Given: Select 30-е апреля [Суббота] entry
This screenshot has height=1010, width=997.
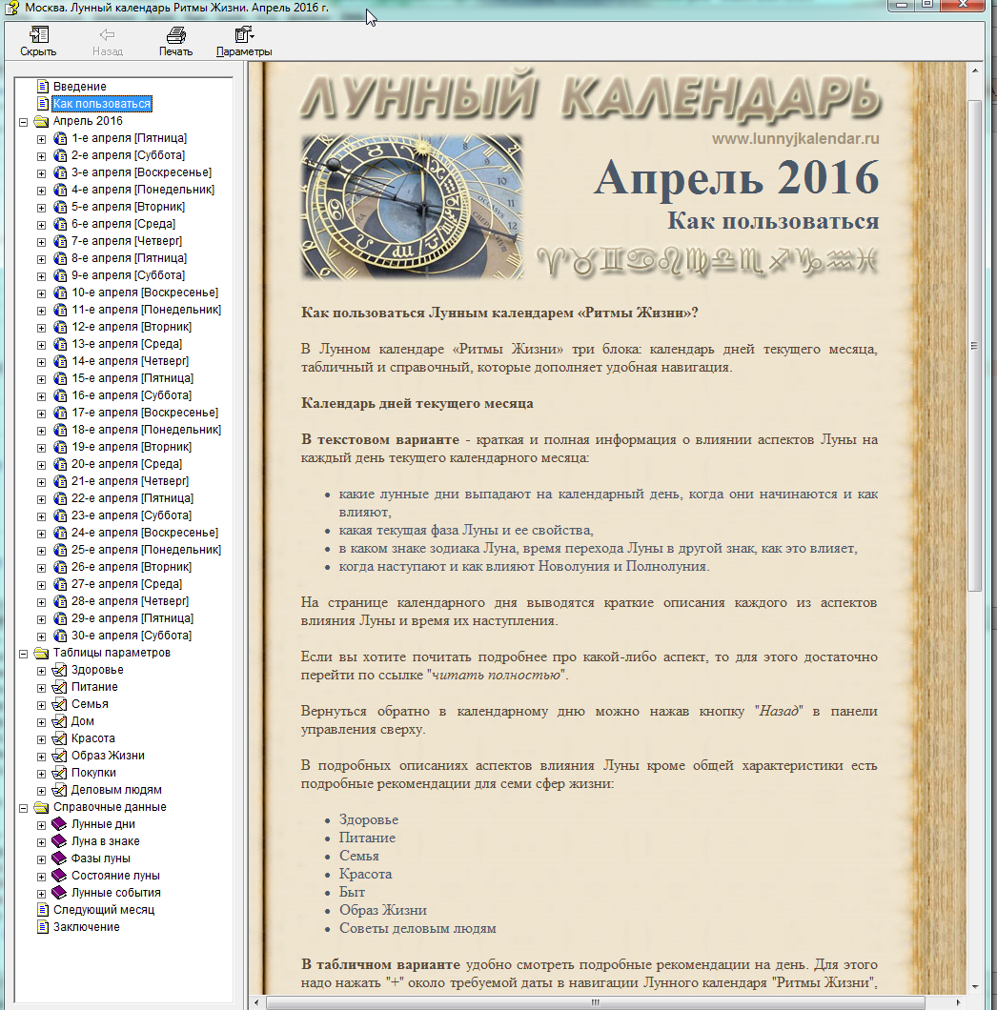Looking at the screenshot, I should 132,636.
